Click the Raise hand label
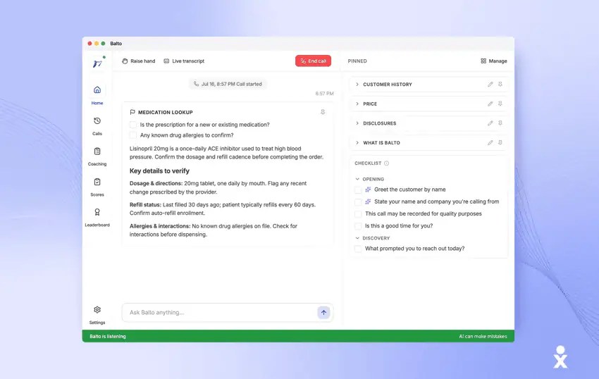Image resolution: width=599 pixels, height=379 pixels. click(143, 61)
